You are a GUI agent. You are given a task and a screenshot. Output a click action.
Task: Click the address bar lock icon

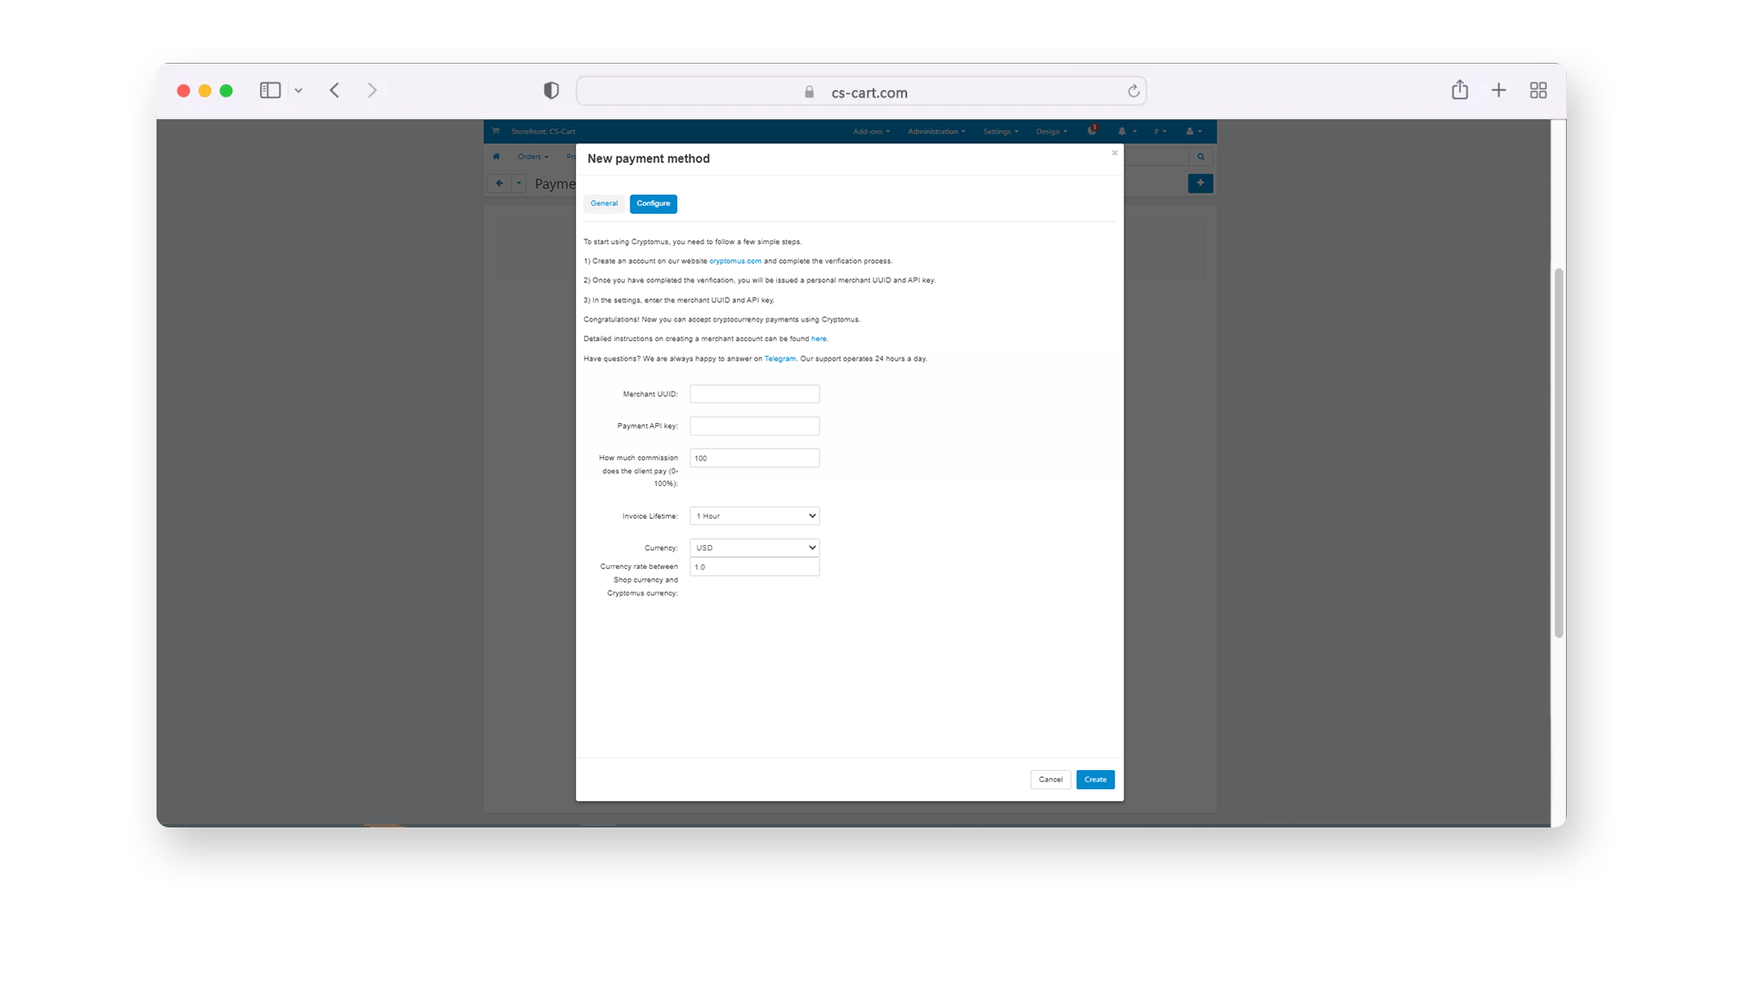tap(809, 92)
